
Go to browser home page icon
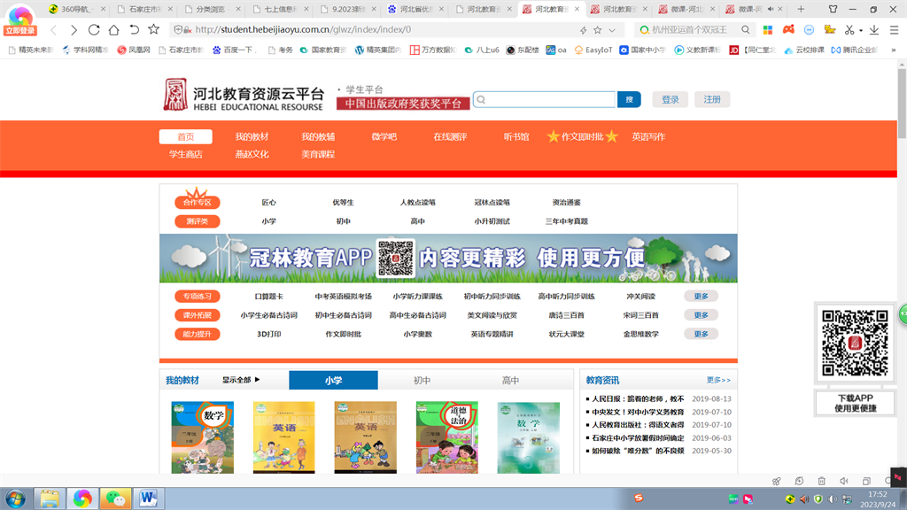click(x=113, y=29)
